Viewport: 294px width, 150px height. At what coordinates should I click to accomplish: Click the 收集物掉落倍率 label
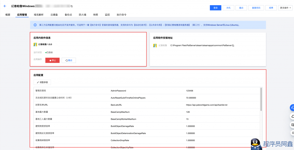[x=43, y=141]
